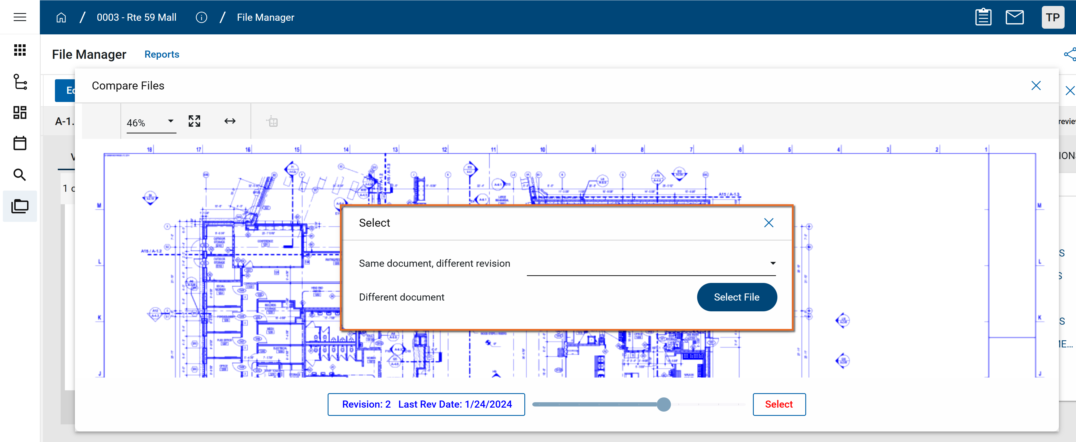Open the calendar icon in sidebar
Screen dimensions: 1076x442
(x=20, y=143)
